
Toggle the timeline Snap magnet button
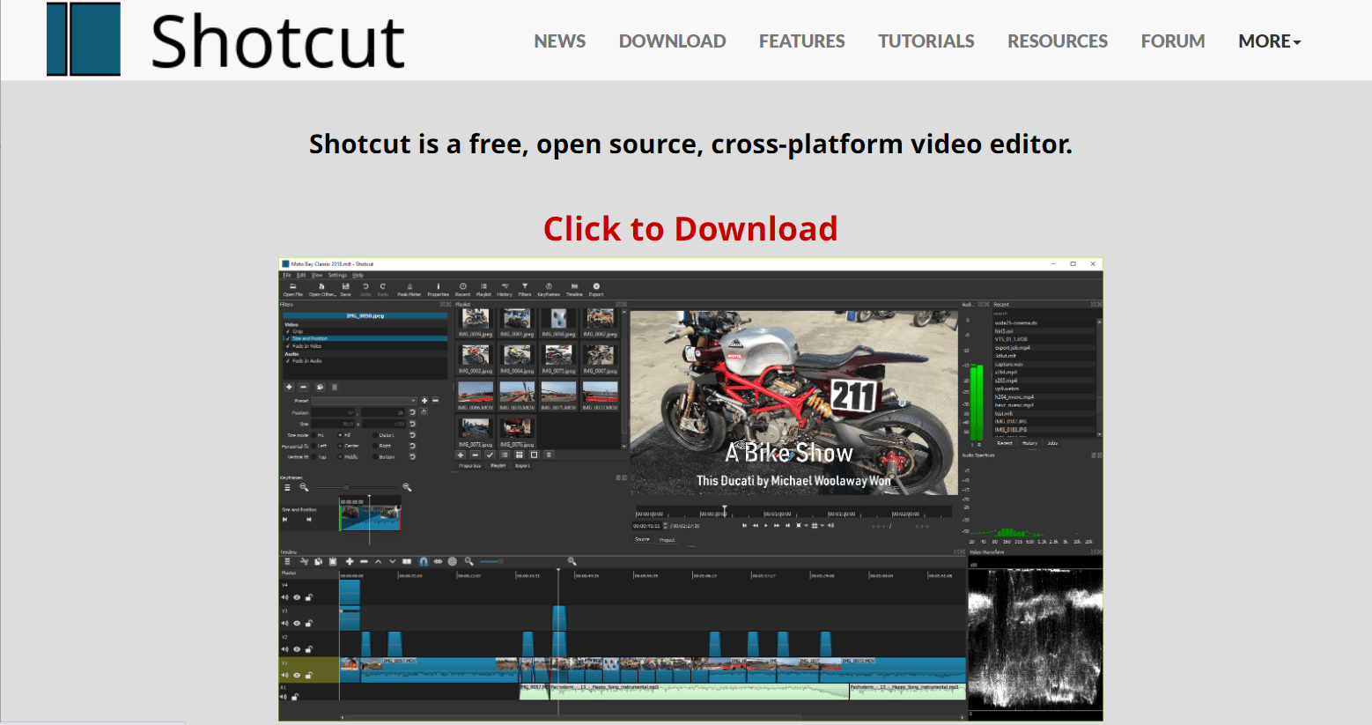(424, 561)
